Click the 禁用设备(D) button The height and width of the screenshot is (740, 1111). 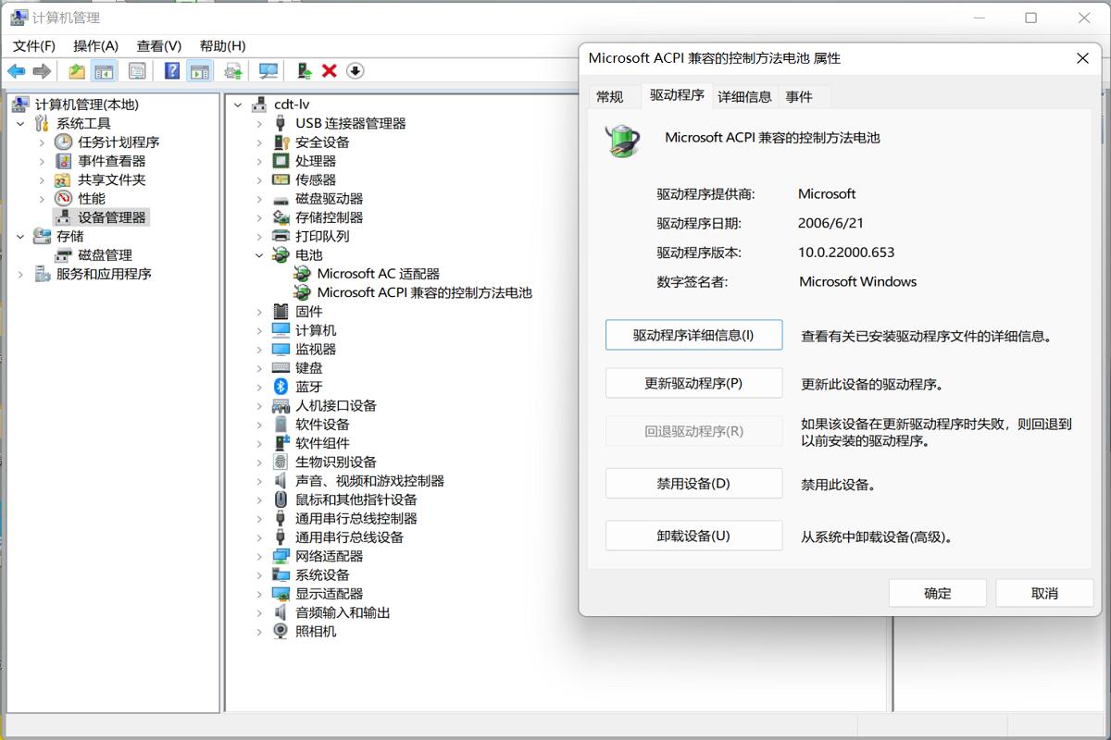coord(693,484)
